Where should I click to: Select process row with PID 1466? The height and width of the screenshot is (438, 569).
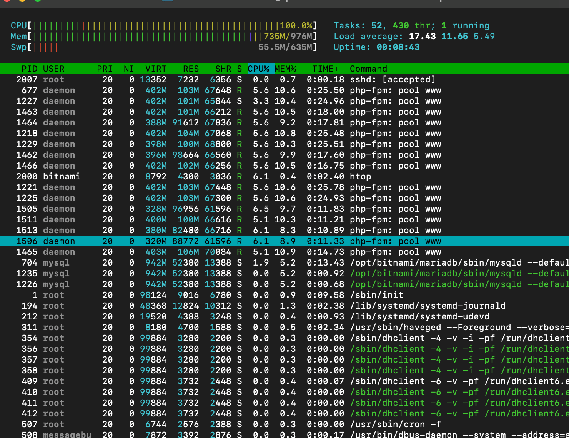click(284, 166)
